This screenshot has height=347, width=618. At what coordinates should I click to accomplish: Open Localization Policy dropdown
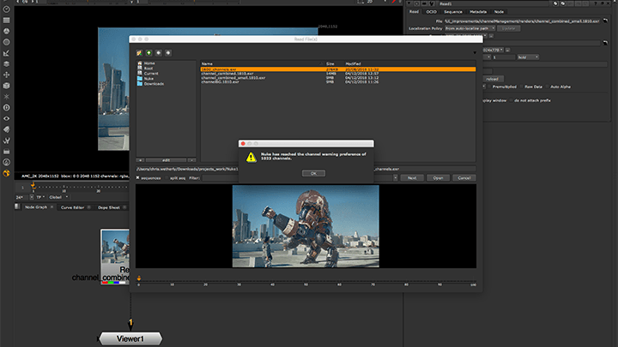470,28
